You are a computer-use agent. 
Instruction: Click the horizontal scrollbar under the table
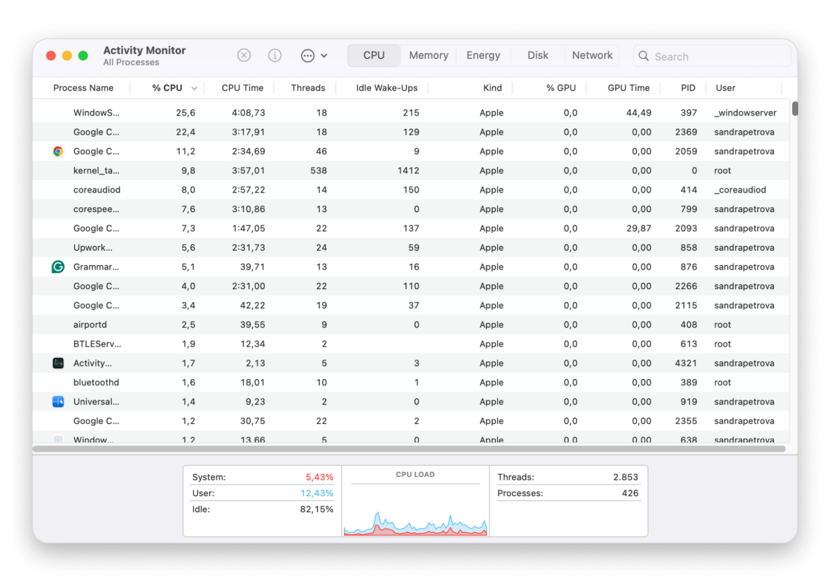(409, 449)
